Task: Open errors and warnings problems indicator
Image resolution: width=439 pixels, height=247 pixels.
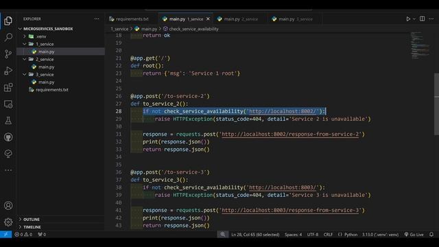Action: point(23,235)
